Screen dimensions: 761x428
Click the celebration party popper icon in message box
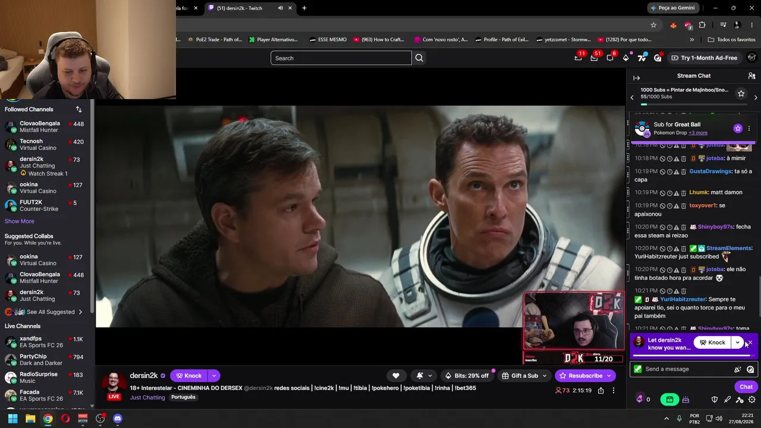coord(738,369)
